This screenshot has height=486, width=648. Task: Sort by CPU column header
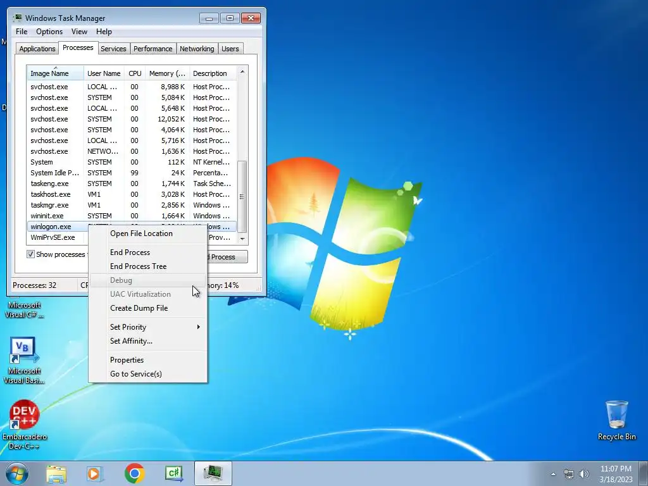(135, 73)
